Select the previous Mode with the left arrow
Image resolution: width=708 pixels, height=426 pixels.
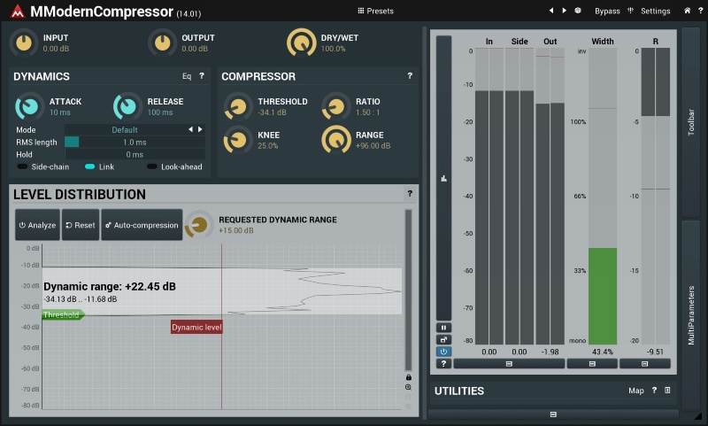(x=190, y=129)
